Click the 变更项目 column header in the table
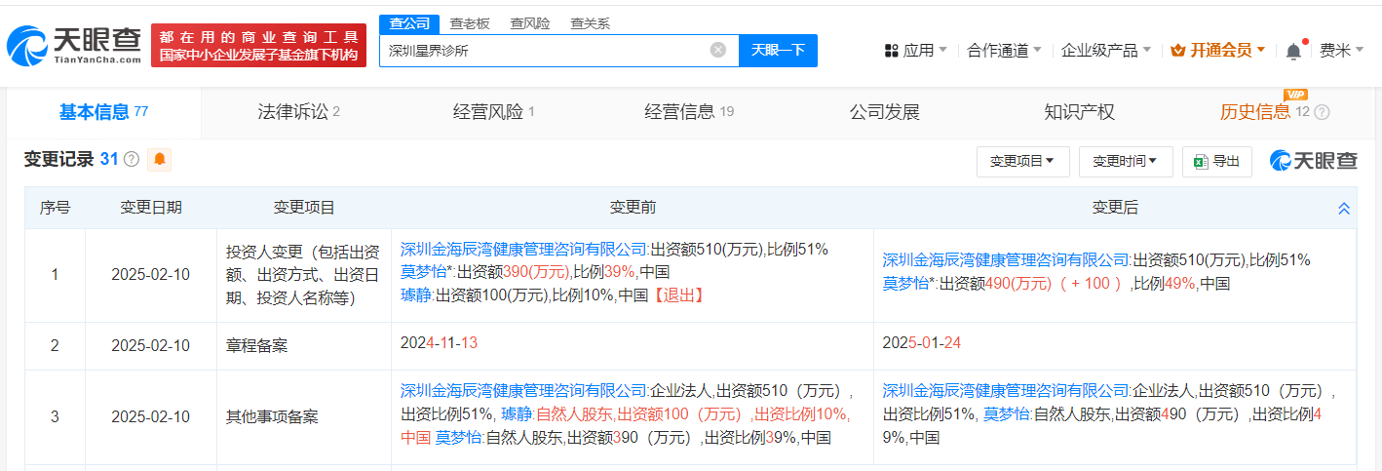Screen dimensions: 1382x471 (x=304, y=208)
